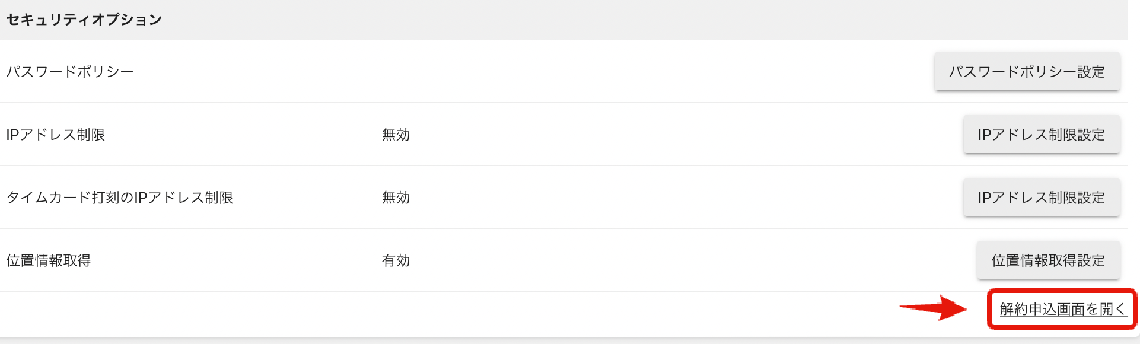1140x344 pixels.
Task: Click empty space between first 無効 and its button
Action: (x=687, y=135)
